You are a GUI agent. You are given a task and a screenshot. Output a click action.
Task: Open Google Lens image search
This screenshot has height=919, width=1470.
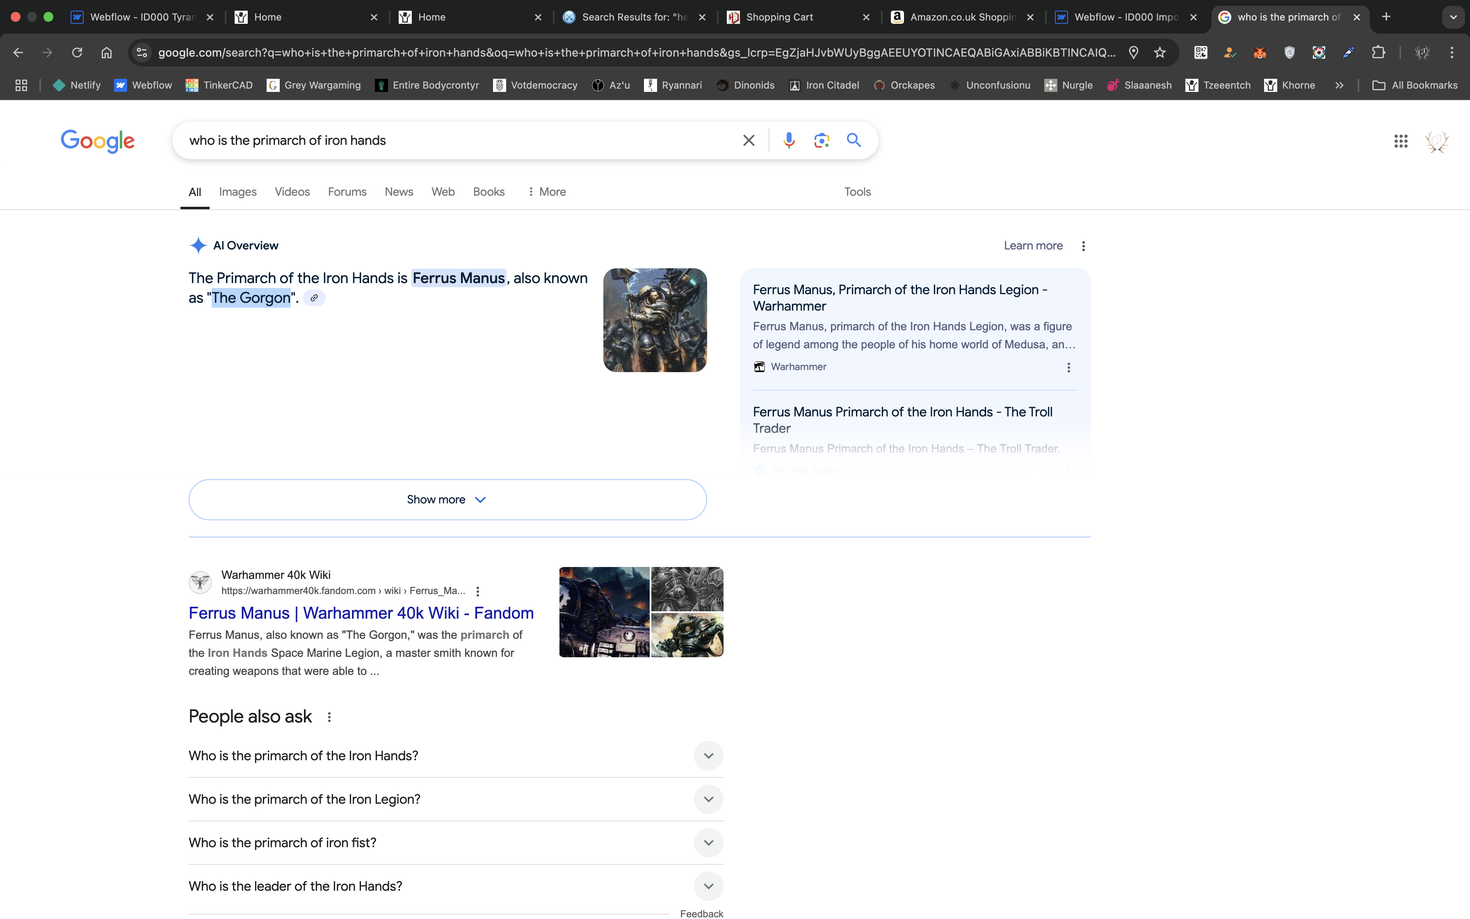point(821,140)
